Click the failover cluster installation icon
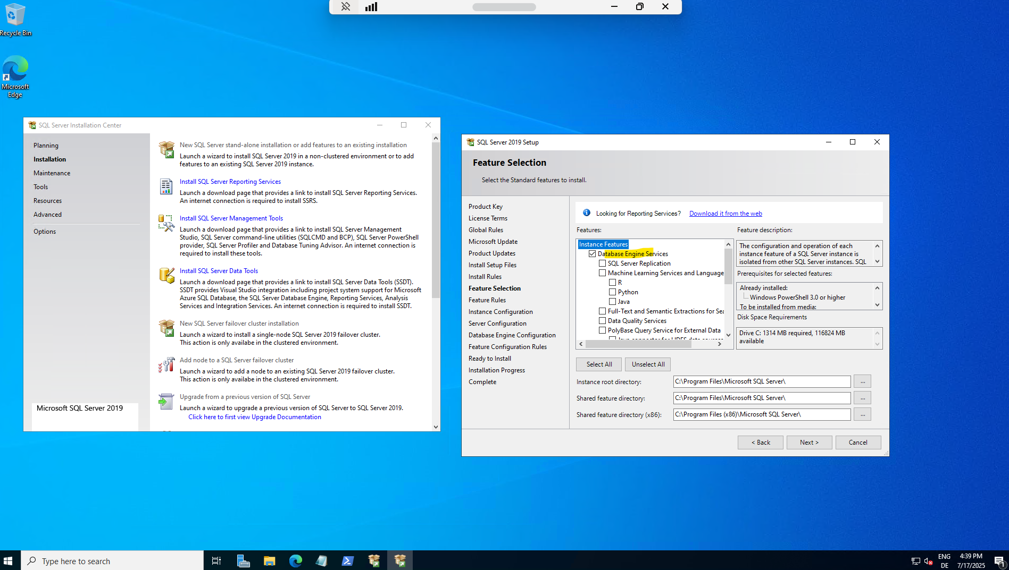Screen dimensions: 1009x570 pos(166,328)
